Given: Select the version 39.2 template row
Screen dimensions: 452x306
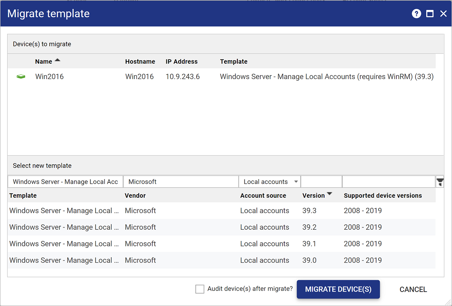Looking at the screenshot, I should 221,227.
